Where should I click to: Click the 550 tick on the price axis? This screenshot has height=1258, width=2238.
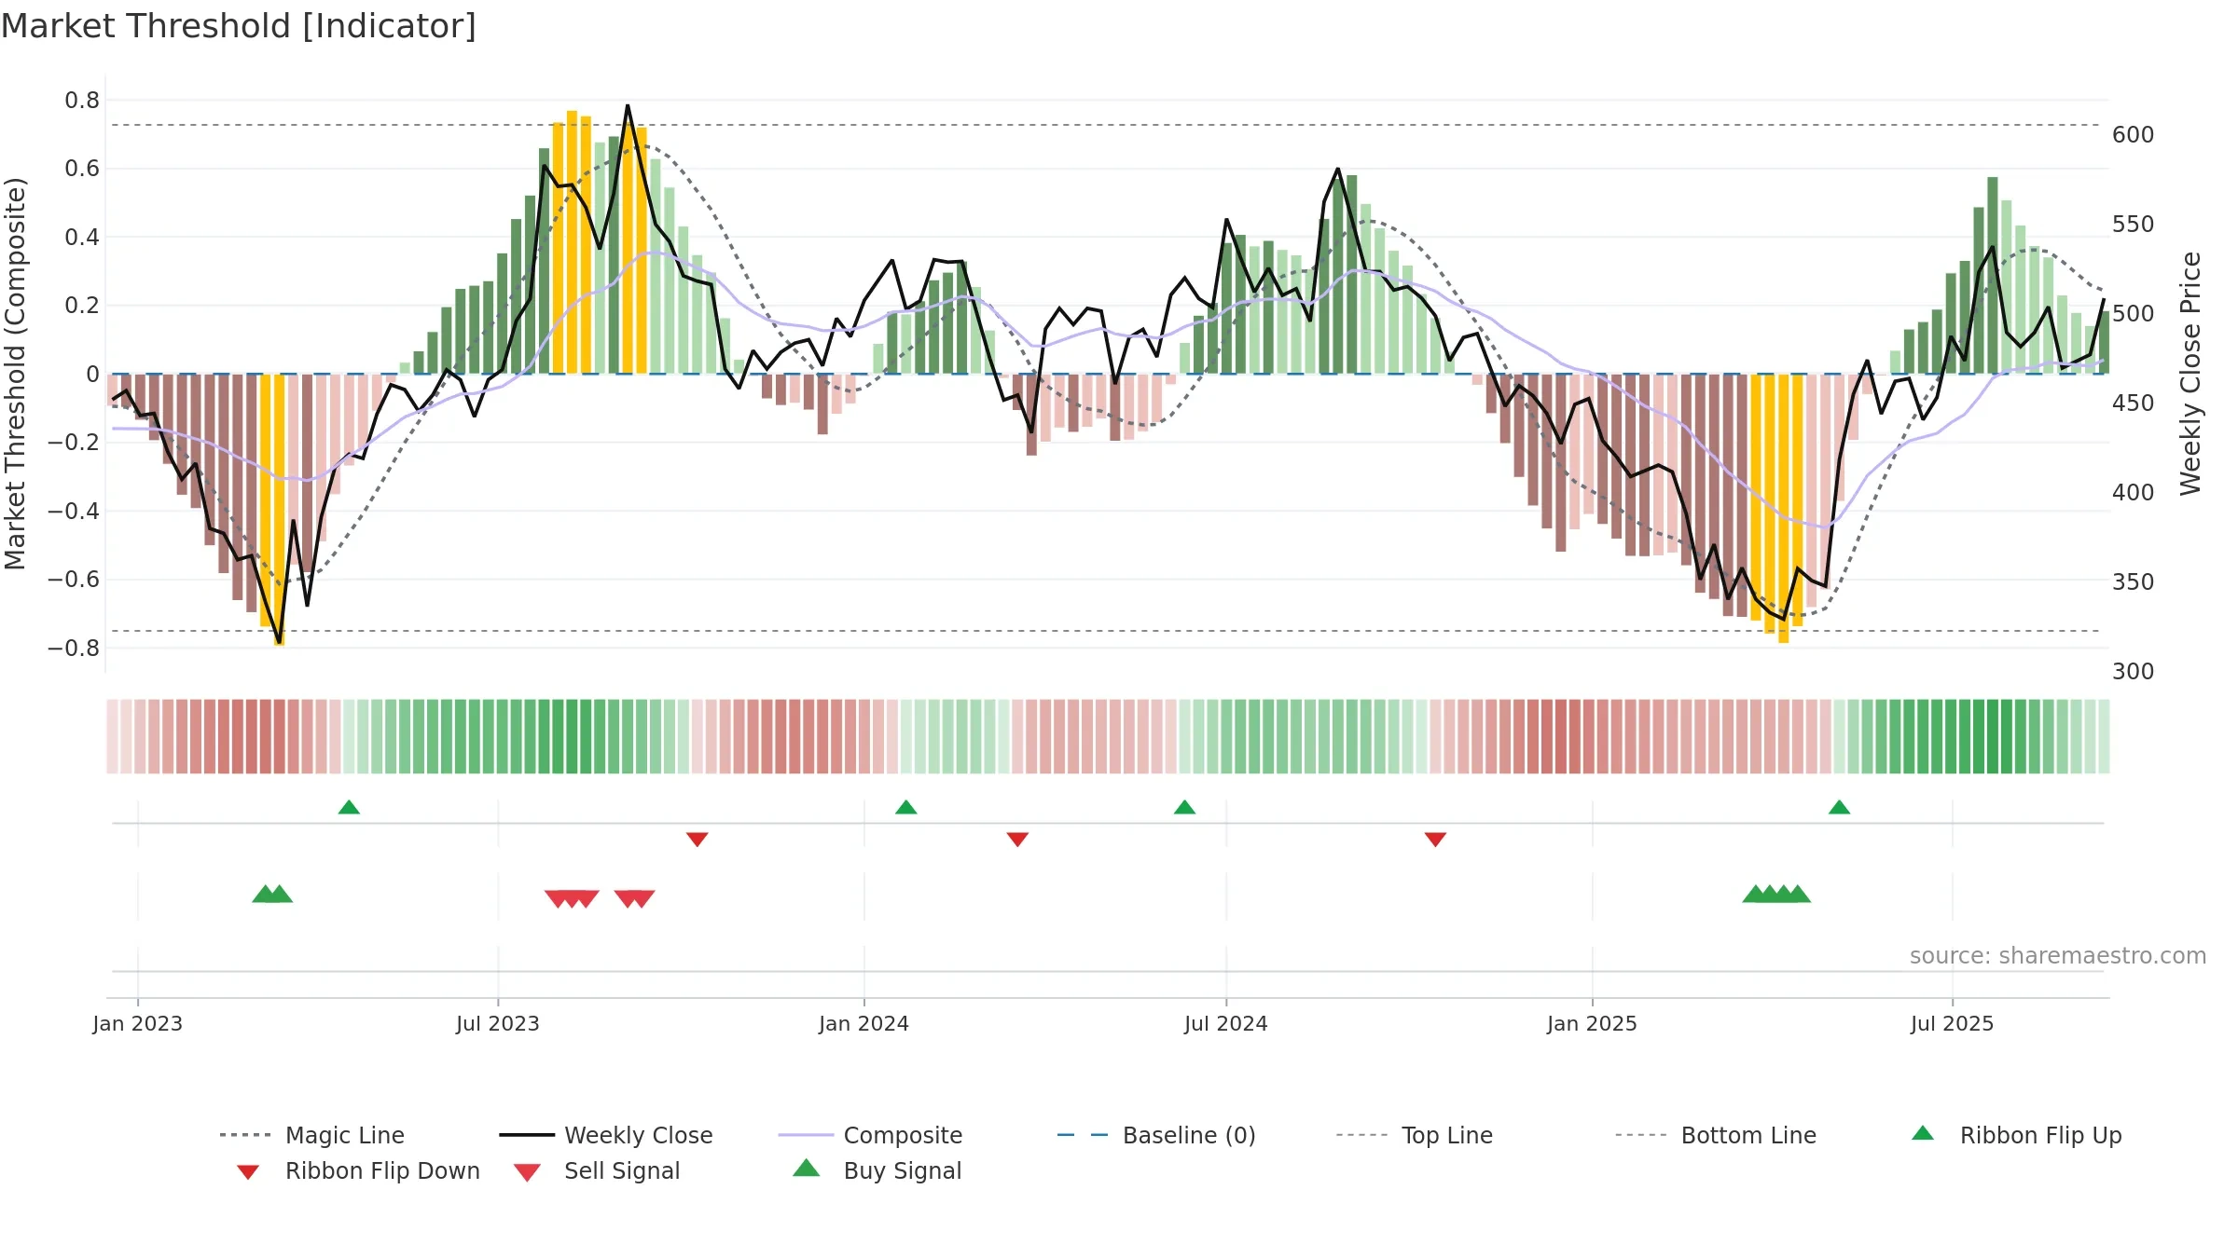point(2133,224)
